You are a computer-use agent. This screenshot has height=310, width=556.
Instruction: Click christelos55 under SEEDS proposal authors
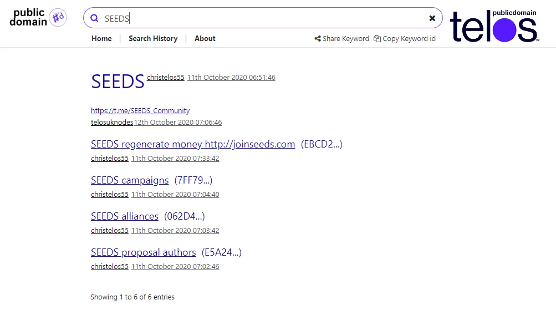click(110, 266)
